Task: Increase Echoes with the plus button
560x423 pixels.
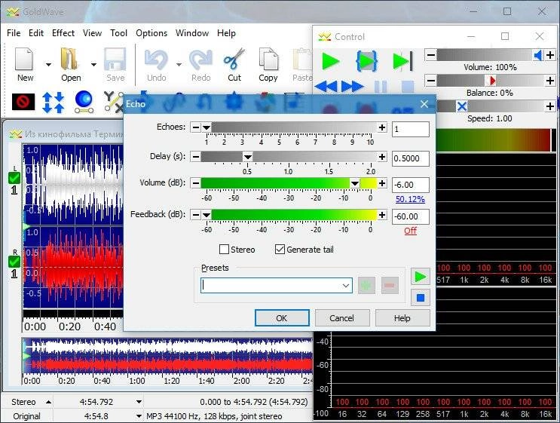Action: point(382,127)
